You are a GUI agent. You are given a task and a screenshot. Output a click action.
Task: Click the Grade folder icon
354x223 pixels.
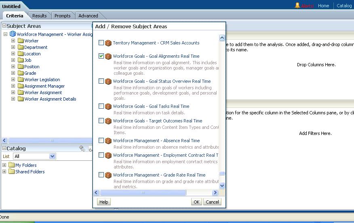(21, 73)
